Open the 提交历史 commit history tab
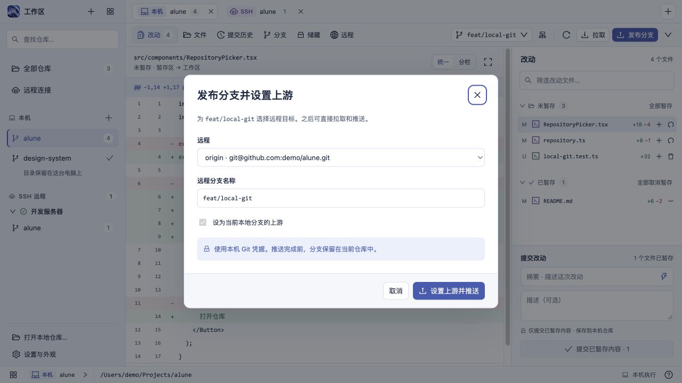Viewport: 682px width, 383px height. click(235, 35)
